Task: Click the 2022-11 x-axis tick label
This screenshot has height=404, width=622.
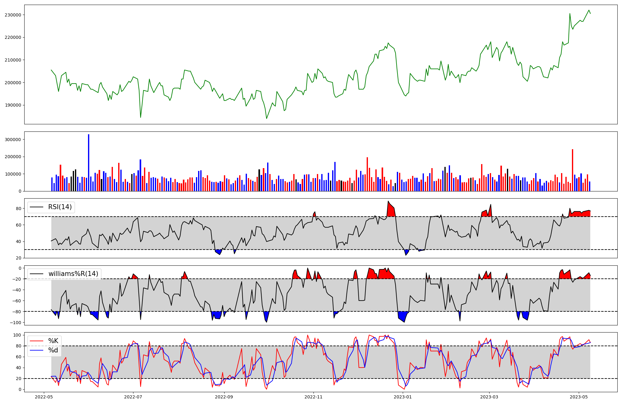Action: 313,397
